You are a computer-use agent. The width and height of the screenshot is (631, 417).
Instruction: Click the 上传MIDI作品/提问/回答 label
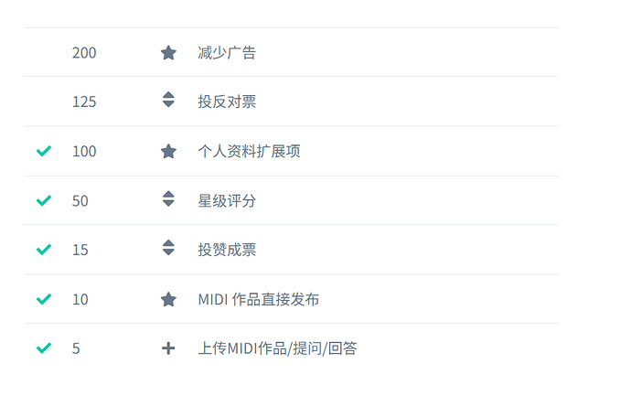click(x=277, y=348)
